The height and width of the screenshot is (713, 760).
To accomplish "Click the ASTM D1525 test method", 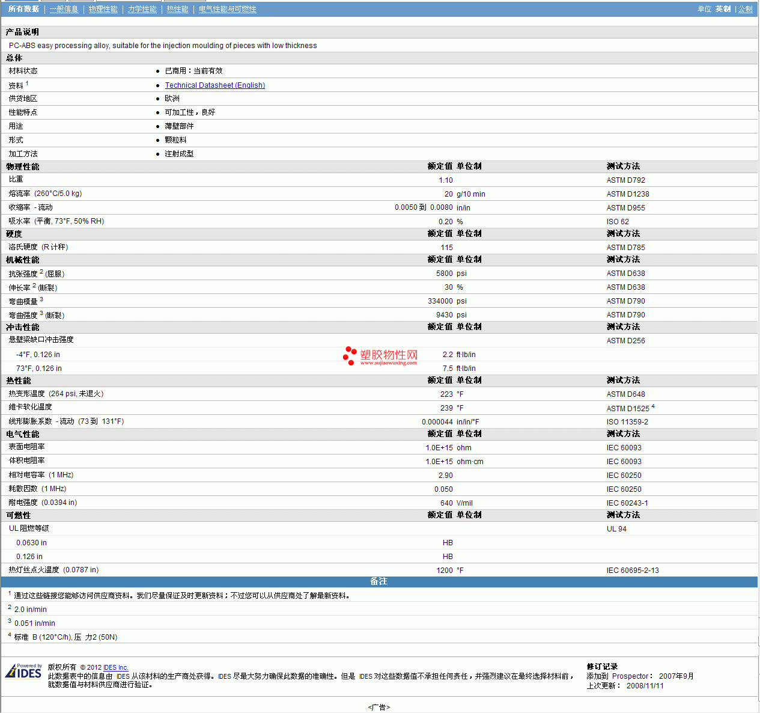I will click(x=628, y=409).
